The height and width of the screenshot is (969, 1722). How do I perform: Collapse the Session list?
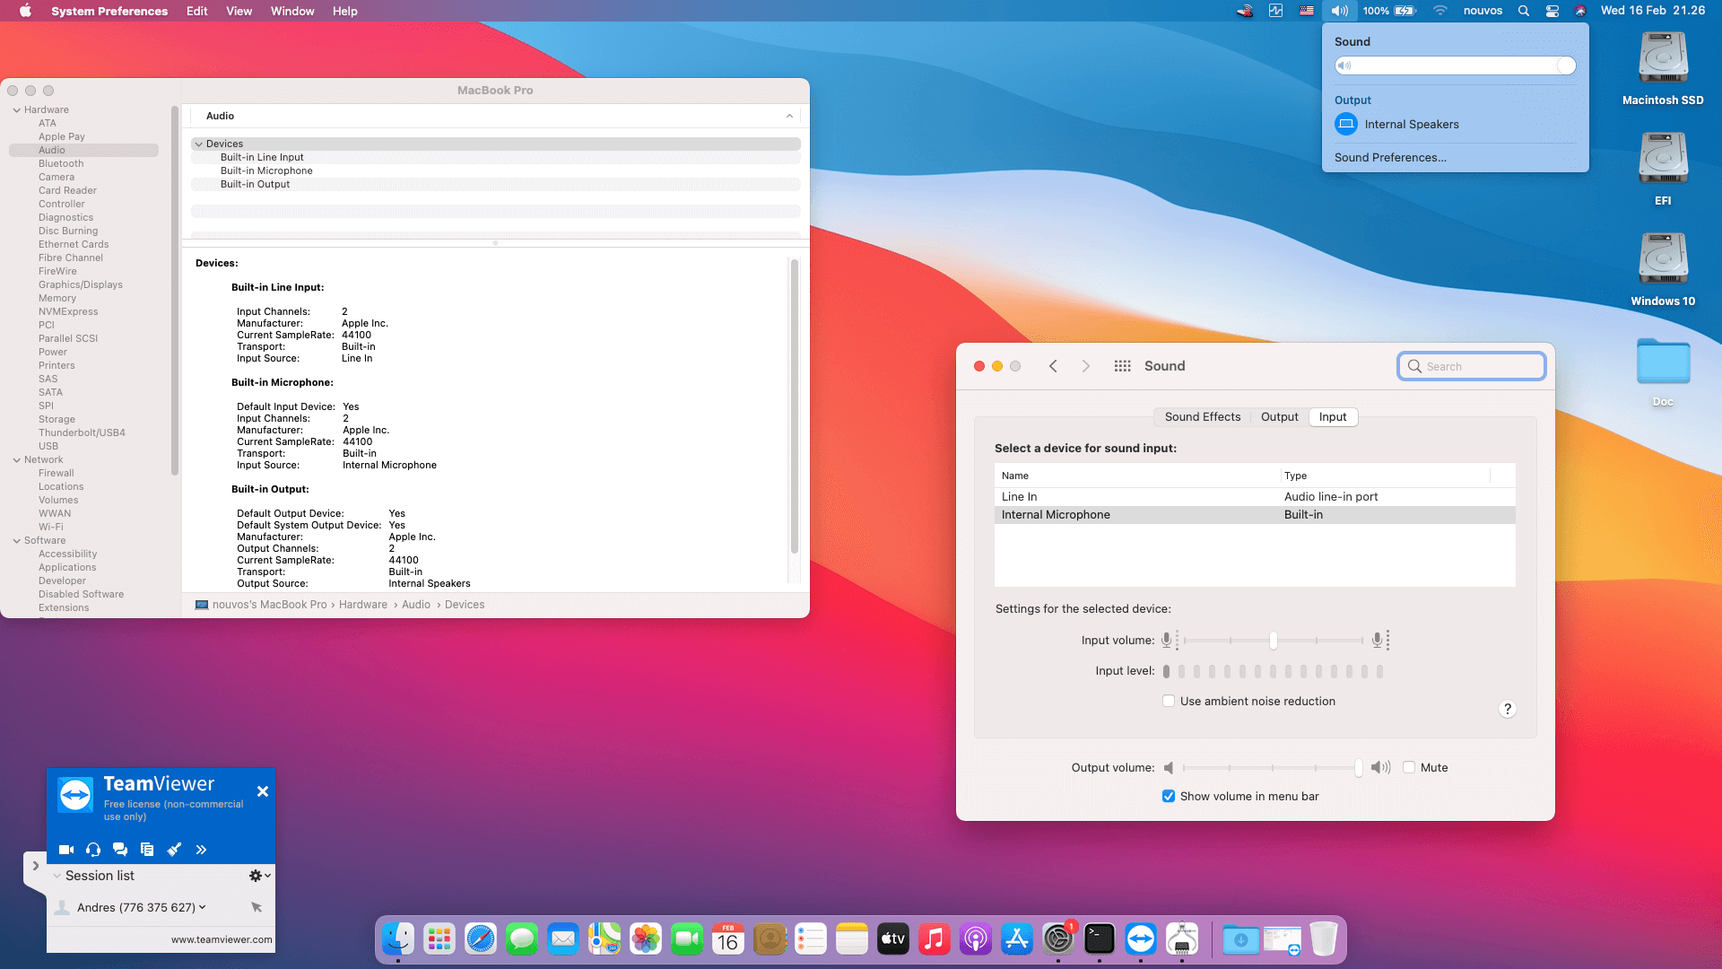57,876
